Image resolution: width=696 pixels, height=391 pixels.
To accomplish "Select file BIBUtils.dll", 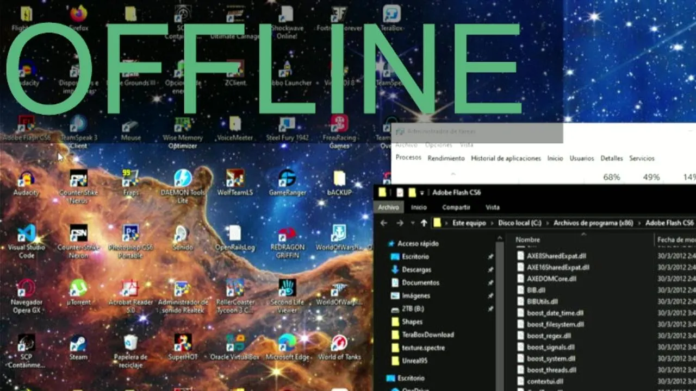I will (x=542, y=301).
